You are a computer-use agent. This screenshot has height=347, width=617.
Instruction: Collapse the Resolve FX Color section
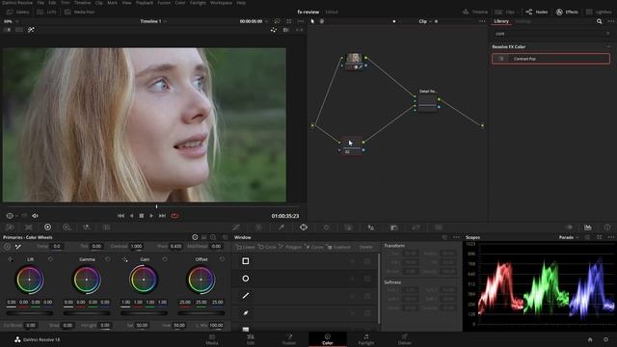(608, 47)
